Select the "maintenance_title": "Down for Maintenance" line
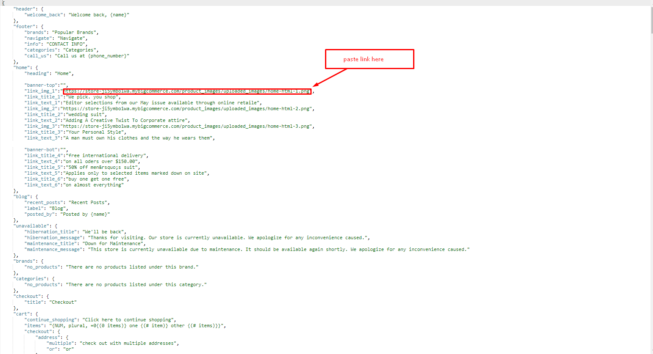653x354 pixels. (x=85, y=243)
